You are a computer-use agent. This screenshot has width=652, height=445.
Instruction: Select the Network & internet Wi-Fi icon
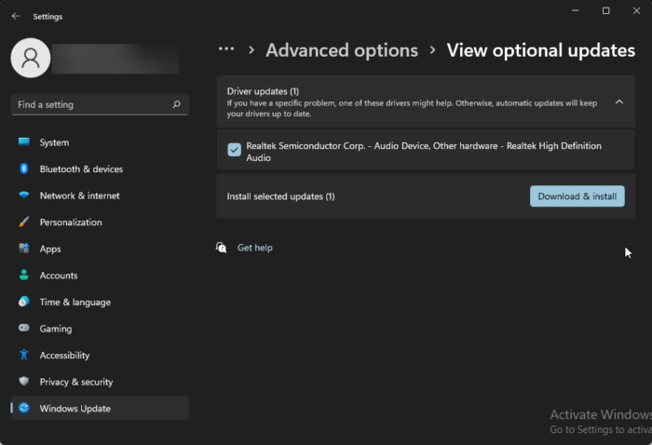pos(24,196)
